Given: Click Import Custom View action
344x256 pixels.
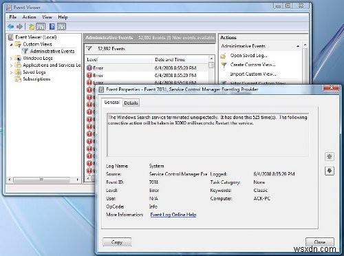Looking at the screenshot, I should (x=253, y=74).
